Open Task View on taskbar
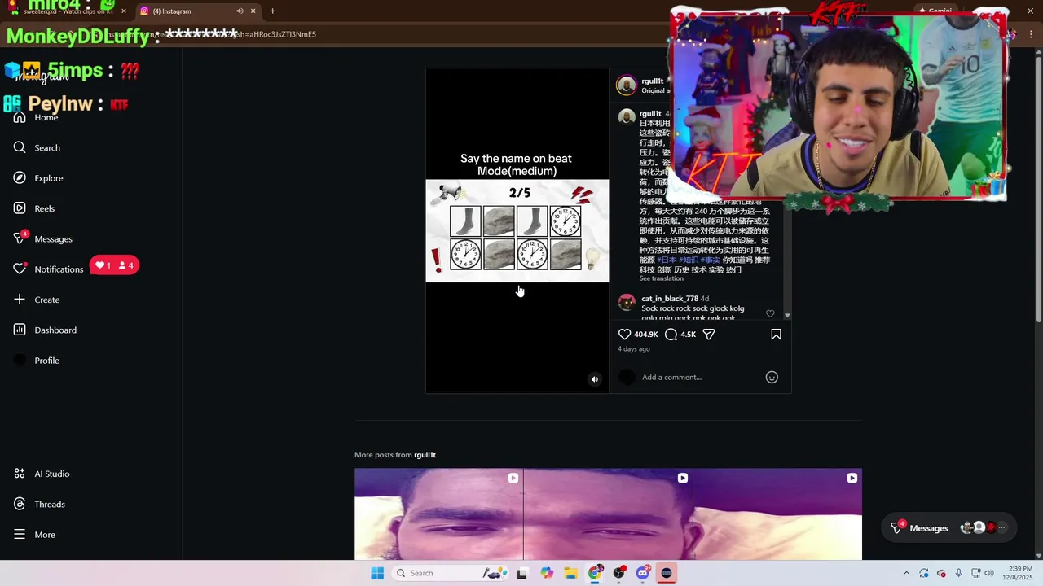Image resolution: width=1043 pixels, height=586 pixels. [x=521, y=573]
